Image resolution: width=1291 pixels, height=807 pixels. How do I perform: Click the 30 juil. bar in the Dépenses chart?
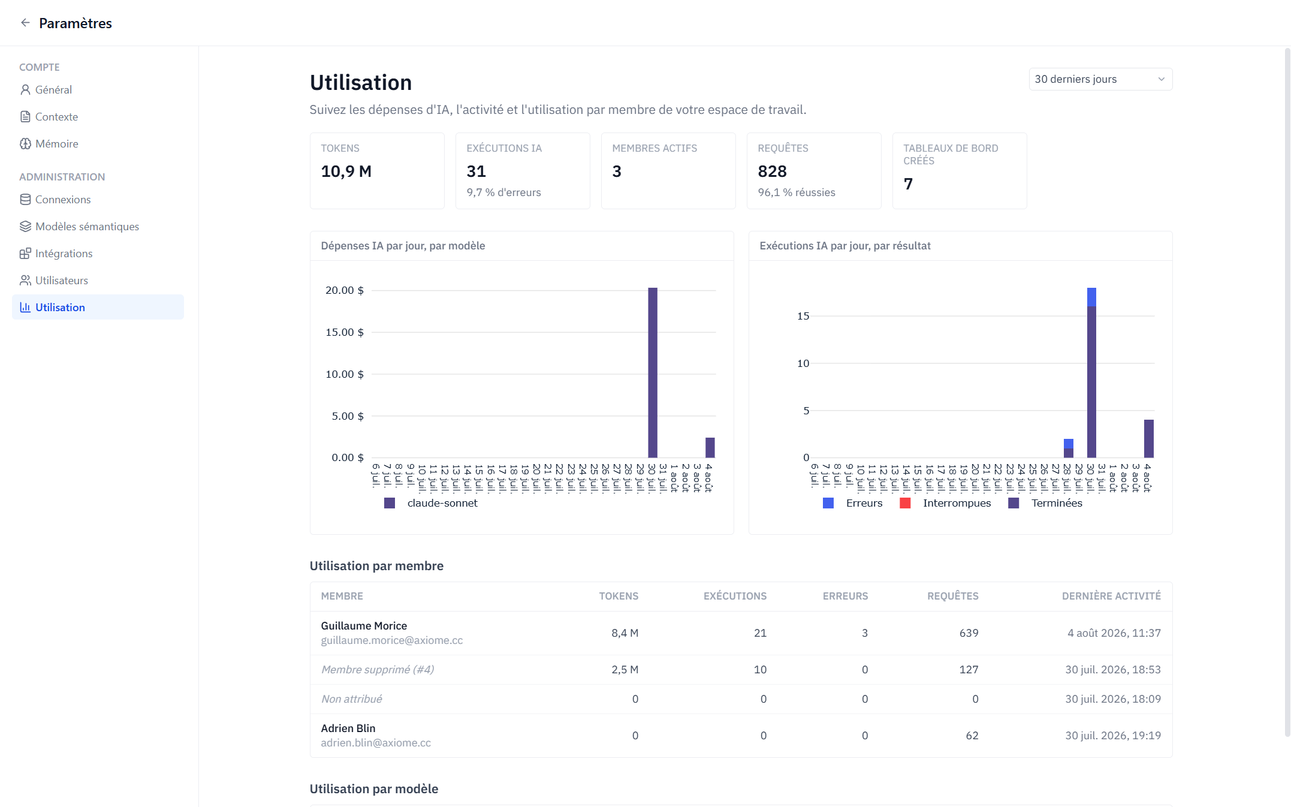coord(653,373)
